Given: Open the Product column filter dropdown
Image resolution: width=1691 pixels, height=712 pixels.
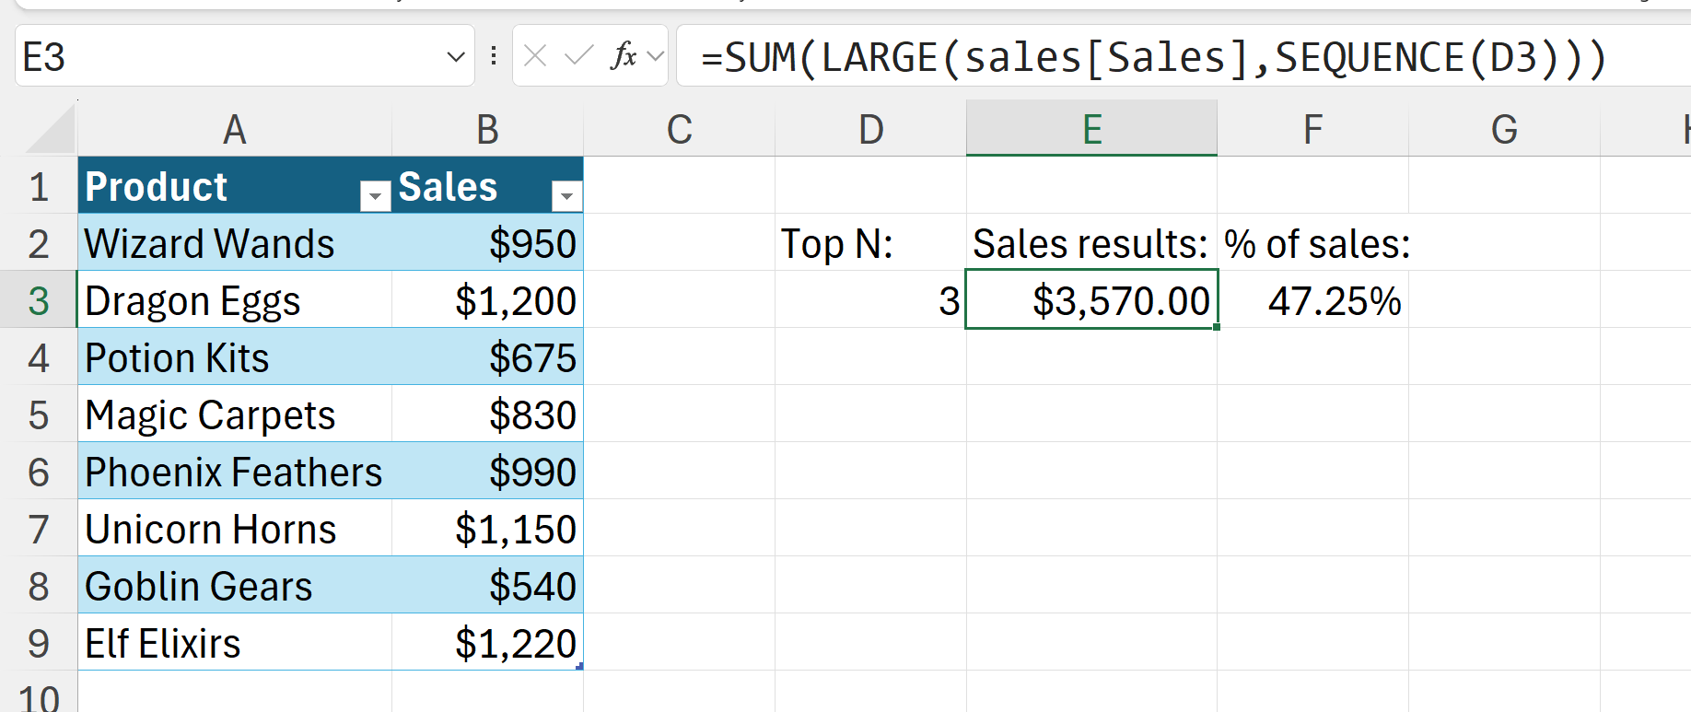Looking at the screenshot, I should coord(375,195).
